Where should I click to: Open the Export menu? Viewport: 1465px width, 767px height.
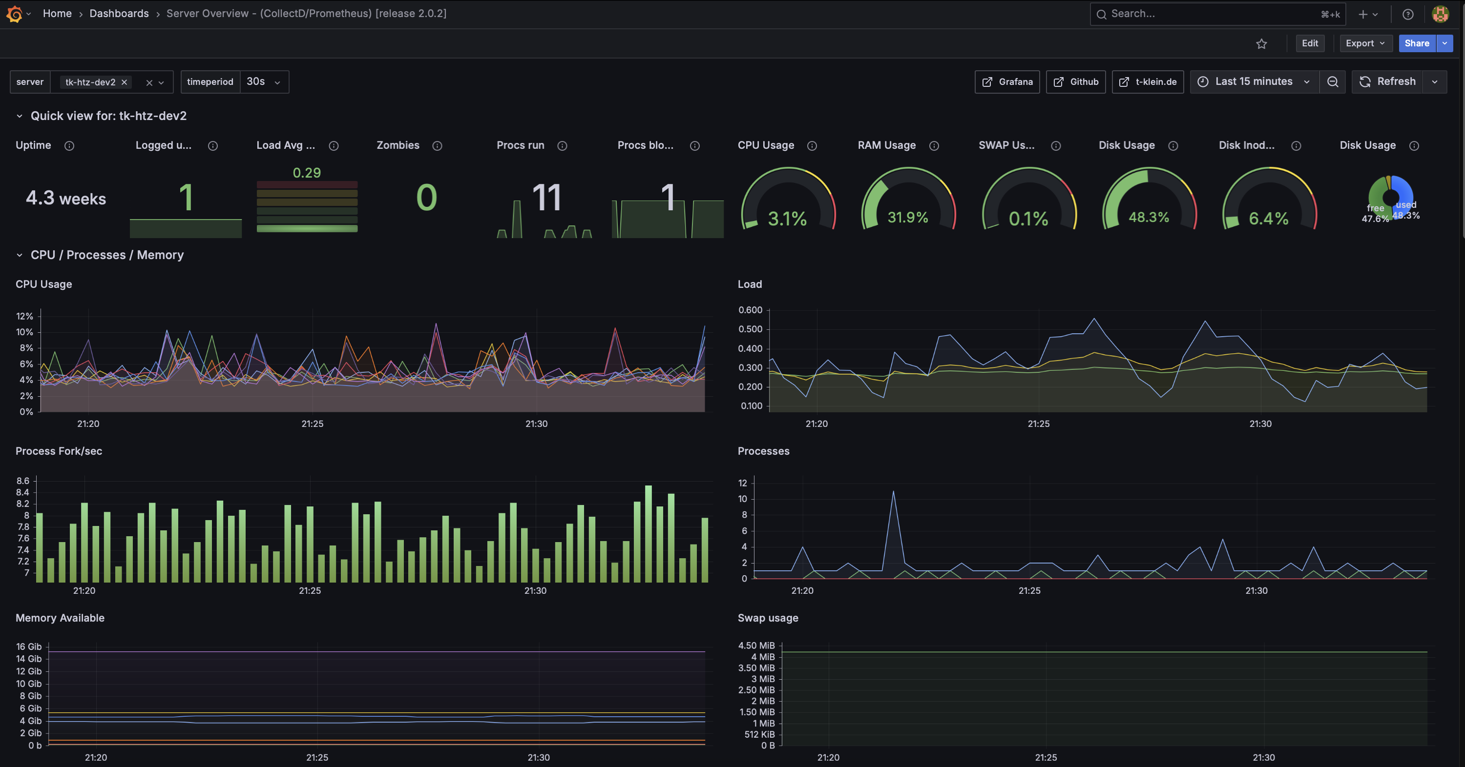click(x=1365, y=43)
